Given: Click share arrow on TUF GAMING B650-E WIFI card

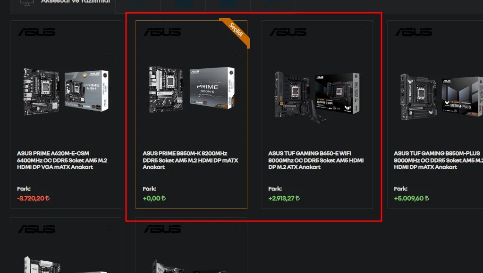Looking at the screenshot, I should pyautogui.click(x=361, y=31).
